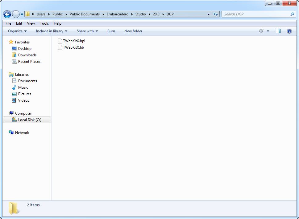
Task: Click the Favorites star icon
Action: pyautogui.click(x=11, y=42)
